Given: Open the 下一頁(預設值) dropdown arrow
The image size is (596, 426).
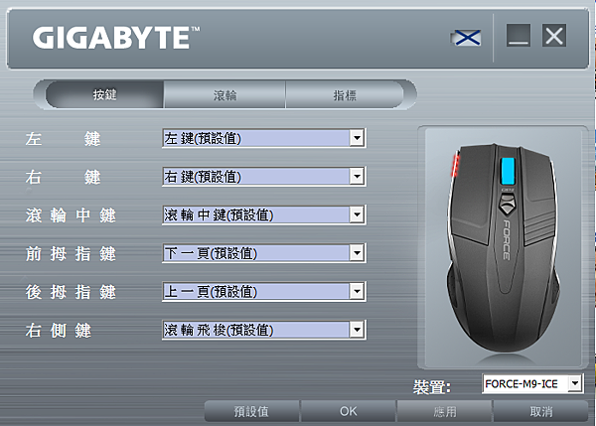Looking at the screenshot, I should 357,253.
